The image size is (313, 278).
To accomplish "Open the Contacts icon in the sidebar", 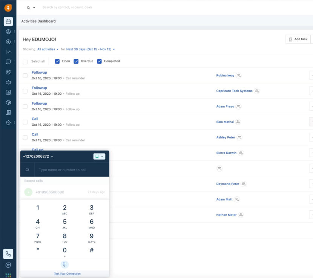I will pyautogui.click(x=8, y=32).
